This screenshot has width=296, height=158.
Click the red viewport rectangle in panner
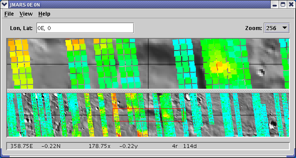148,115
